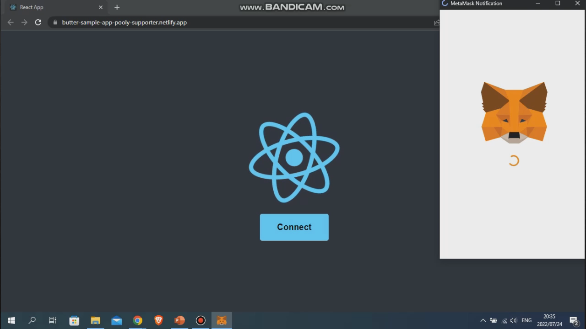The image size is (586, 329).
Task: Open Bandicam recorder taskbar icon
Action: tap(201, 320)
